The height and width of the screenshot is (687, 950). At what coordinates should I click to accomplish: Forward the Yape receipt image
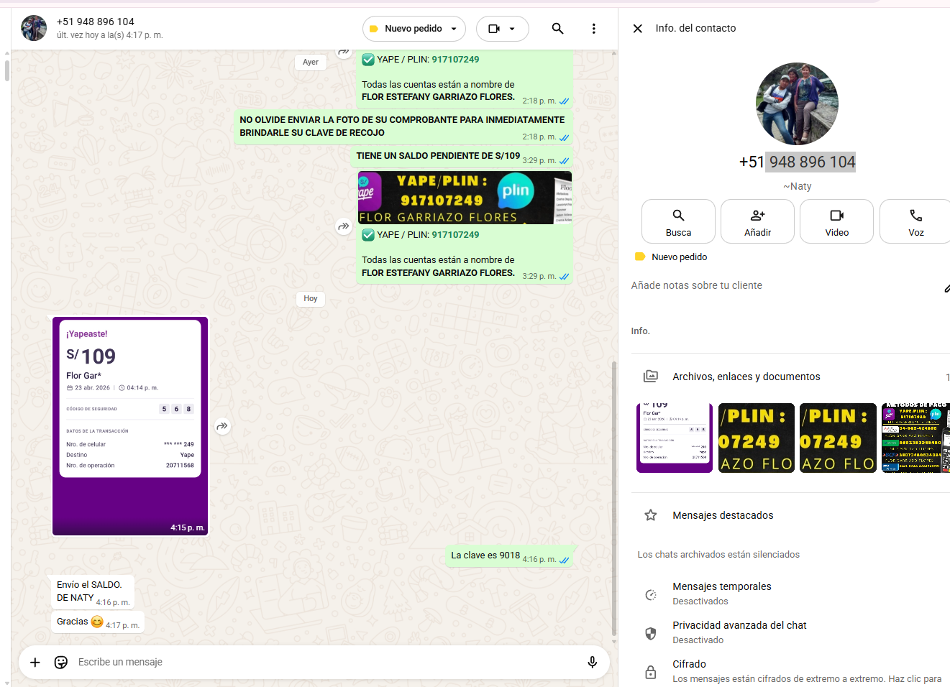[x=223, y=426]
